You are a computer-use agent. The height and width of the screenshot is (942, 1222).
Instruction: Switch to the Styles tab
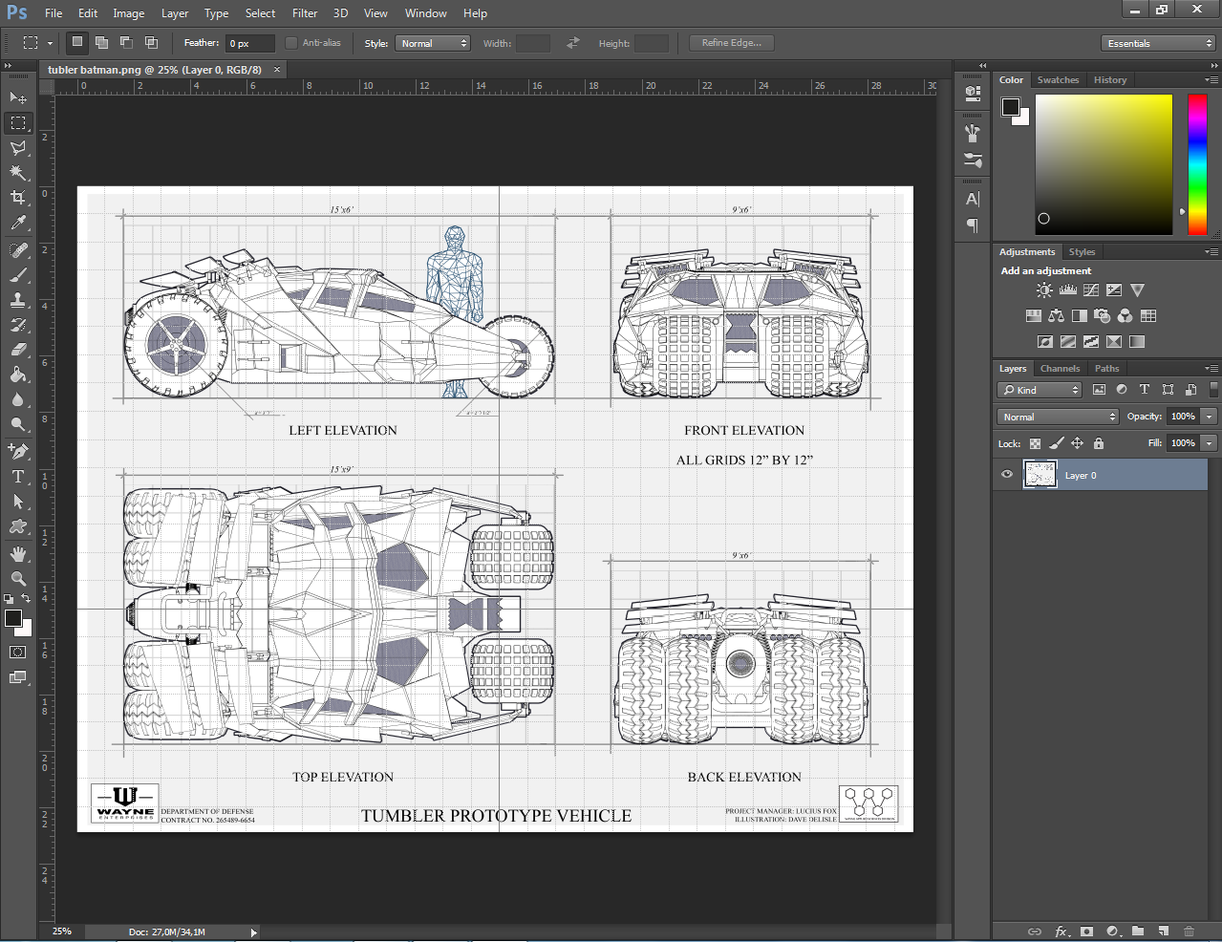[1083, 252]
